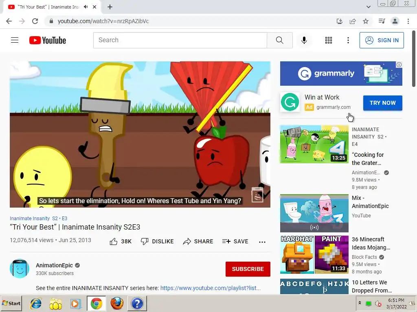Bookmark this page with the star icon
The width and height of the screenshot is (417, 312).
coord(366,21)
